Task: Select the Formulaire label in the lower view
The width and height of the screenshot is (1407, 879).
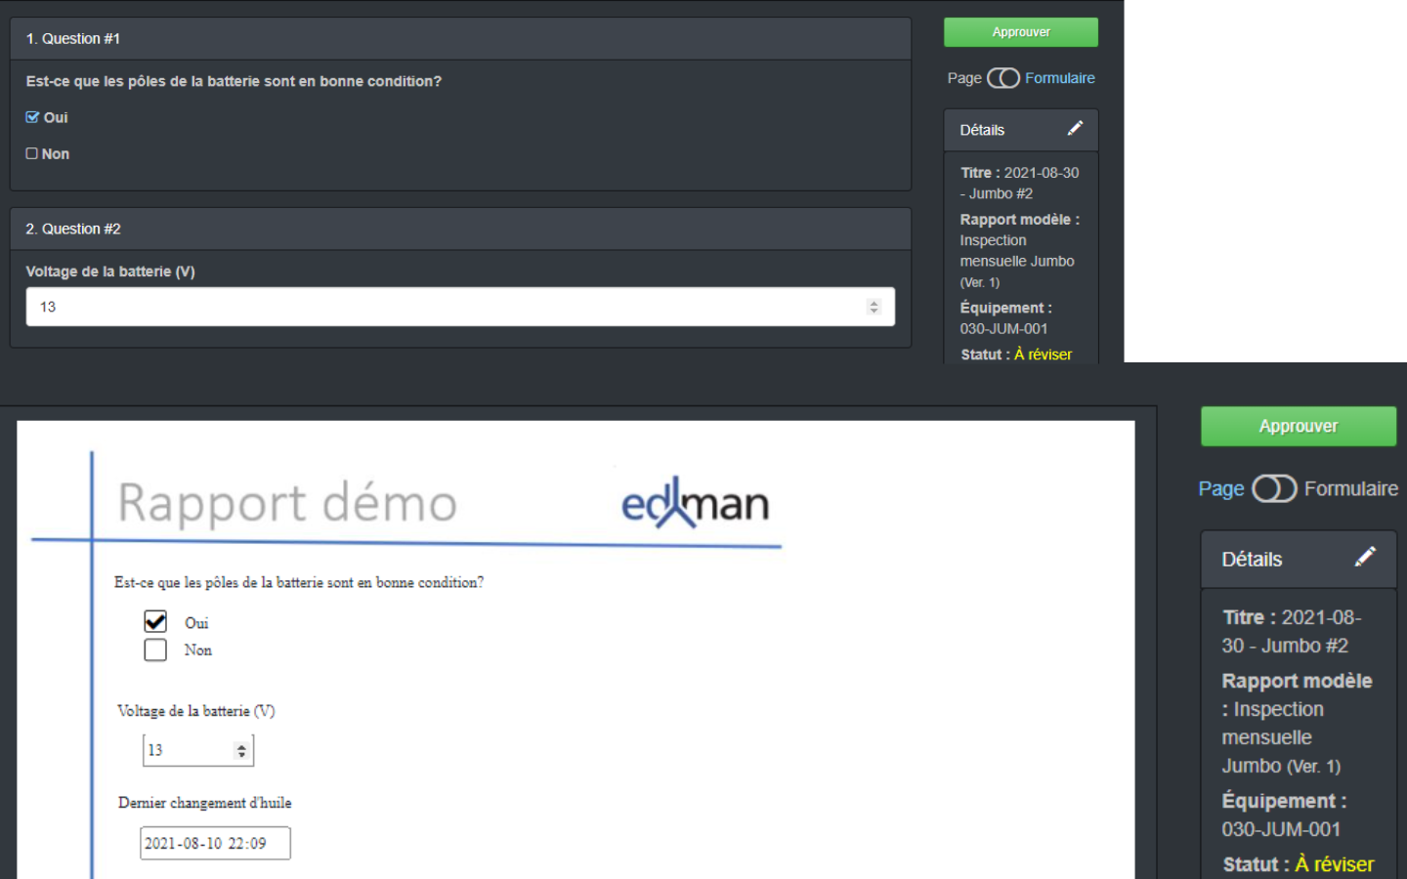Action: point(1351,488)
